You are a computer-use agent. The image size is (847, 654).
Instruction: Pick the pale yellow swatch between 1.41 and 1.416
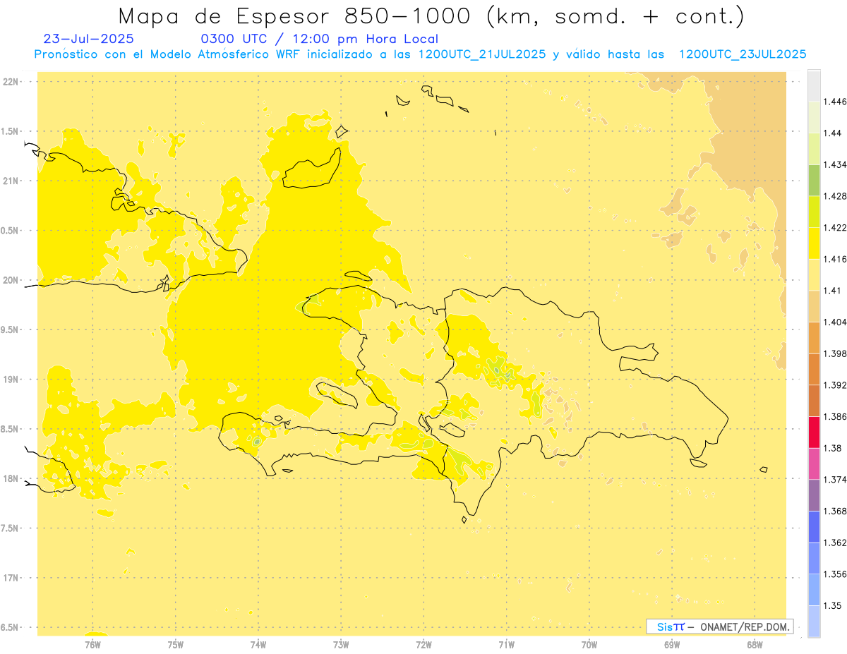click(x=813, y=274)
